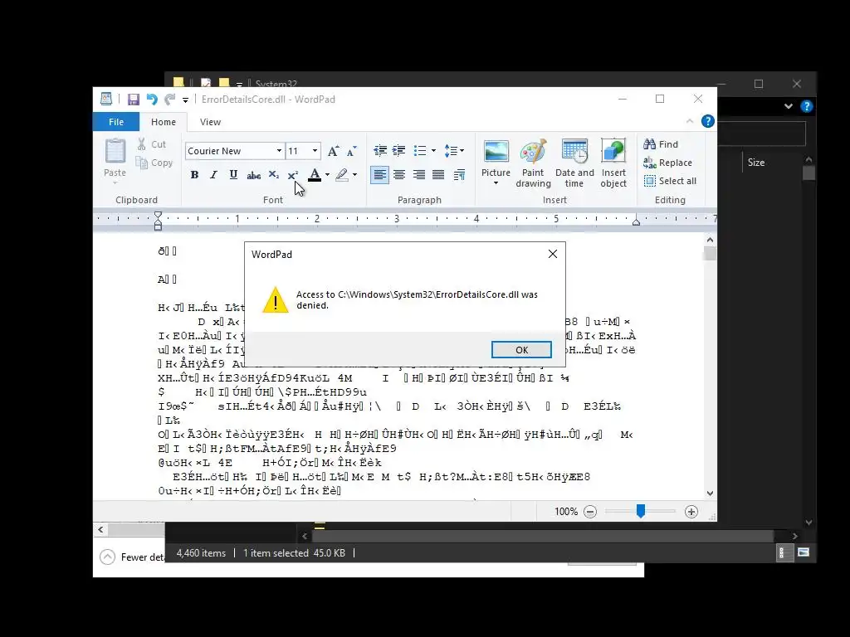The width and height of the screenshot is (850, 637).
Task: Click the document scroll down arrow
Action: pyautogui.click(x=711, y=494)
